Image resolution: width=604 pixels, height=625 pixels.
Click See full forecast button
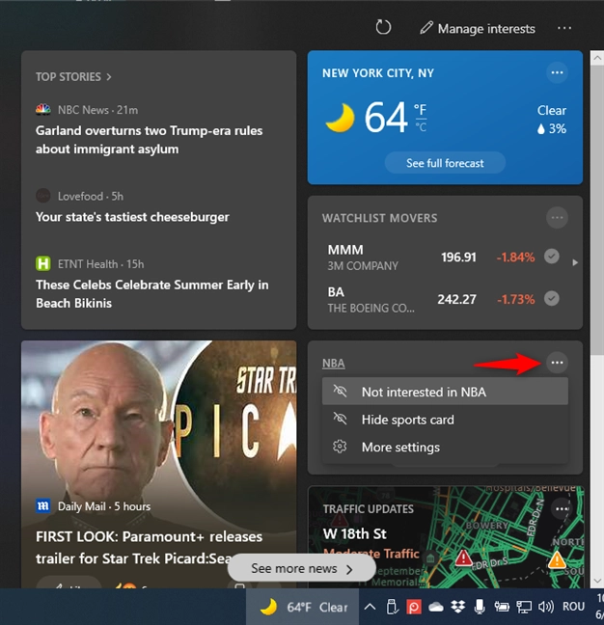pos(445,163)
